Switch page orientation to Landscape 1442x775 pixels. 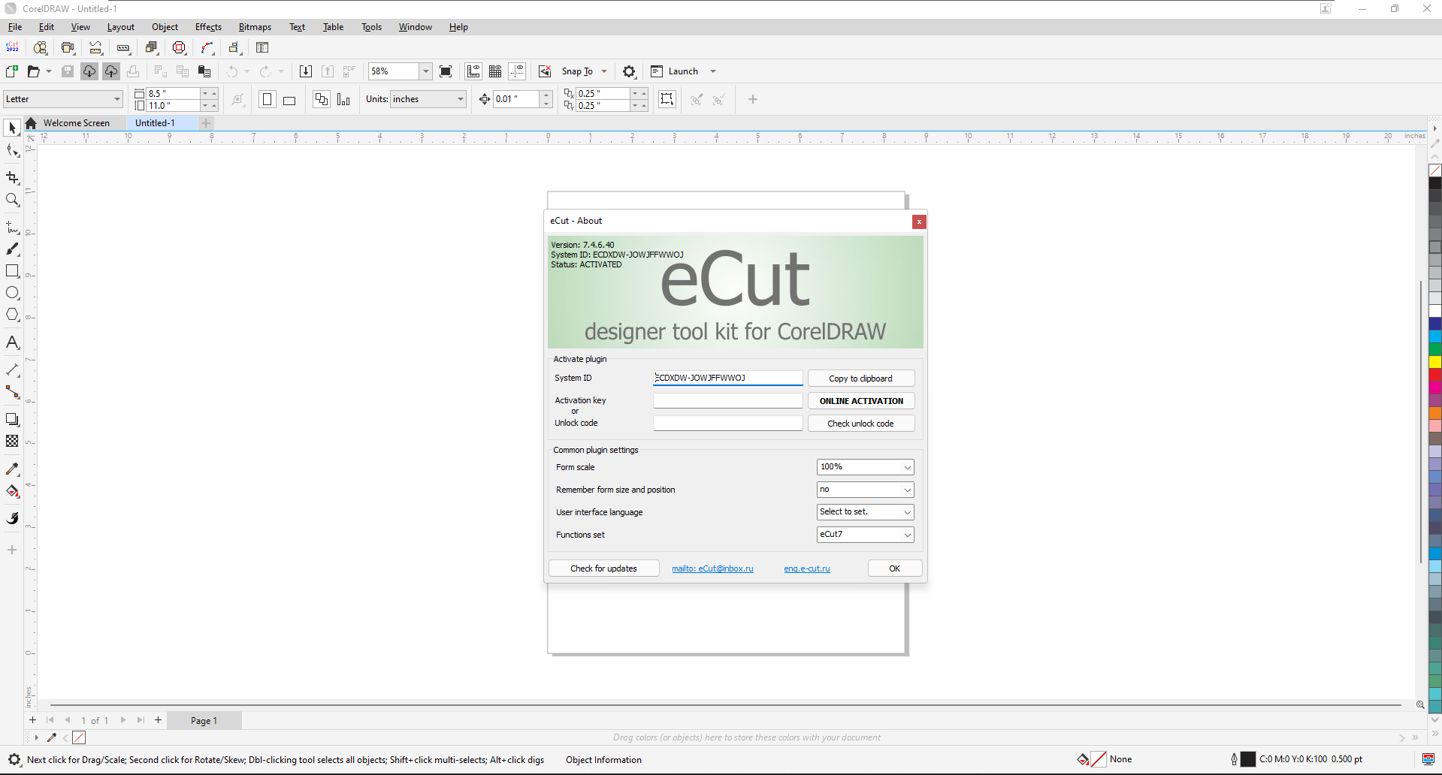click(x=289, y=99)
